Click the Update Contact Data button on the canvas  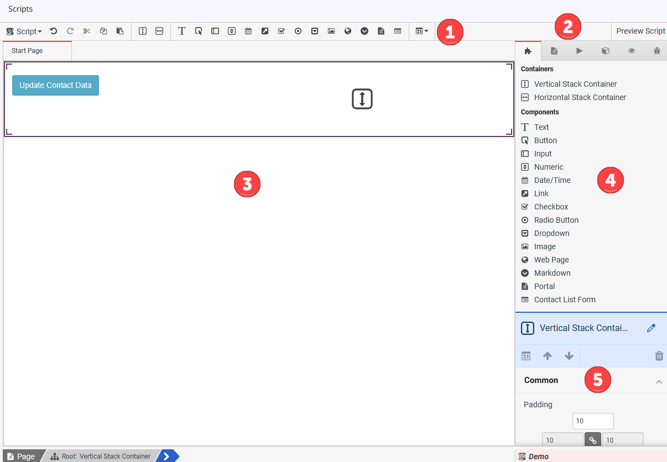pyautogui.click(x=55, y=86)
